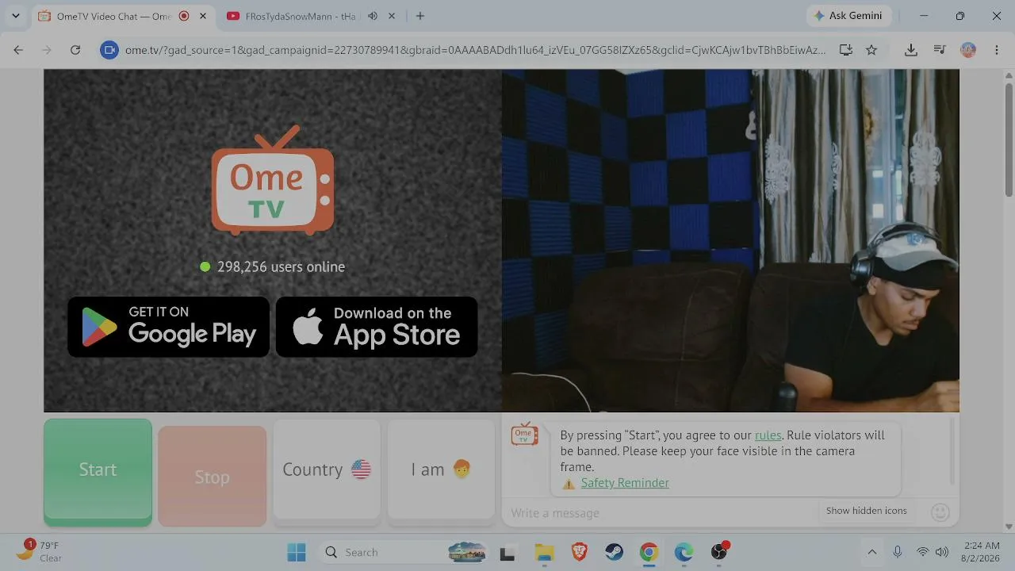Go forward to the next page
The image size is (1015, 571).
coord(47,50)
